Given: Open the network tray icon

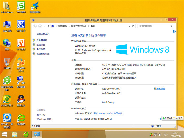Looking at the screenshot, I should pos(155,135).
